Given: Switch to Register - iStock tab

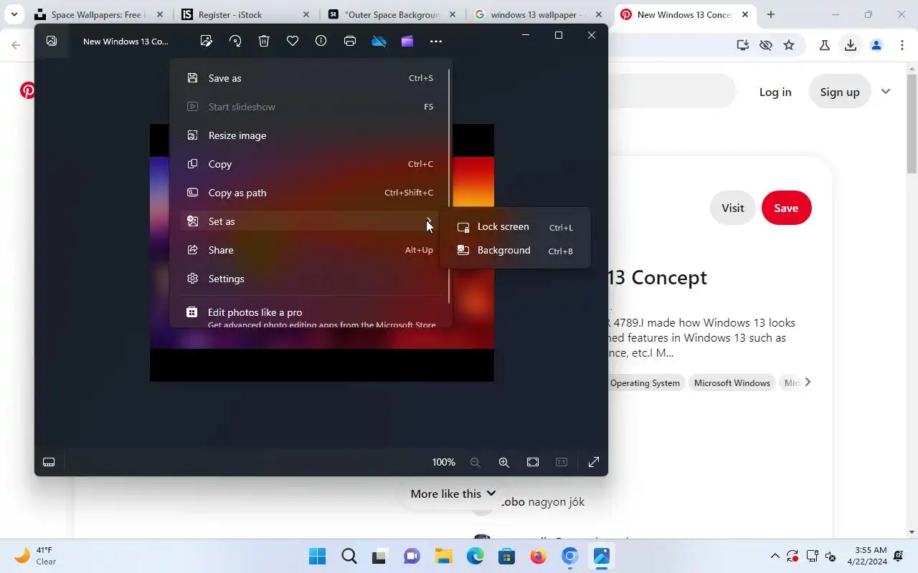Looking at the screenshot, I should click(x=244, y=14).
